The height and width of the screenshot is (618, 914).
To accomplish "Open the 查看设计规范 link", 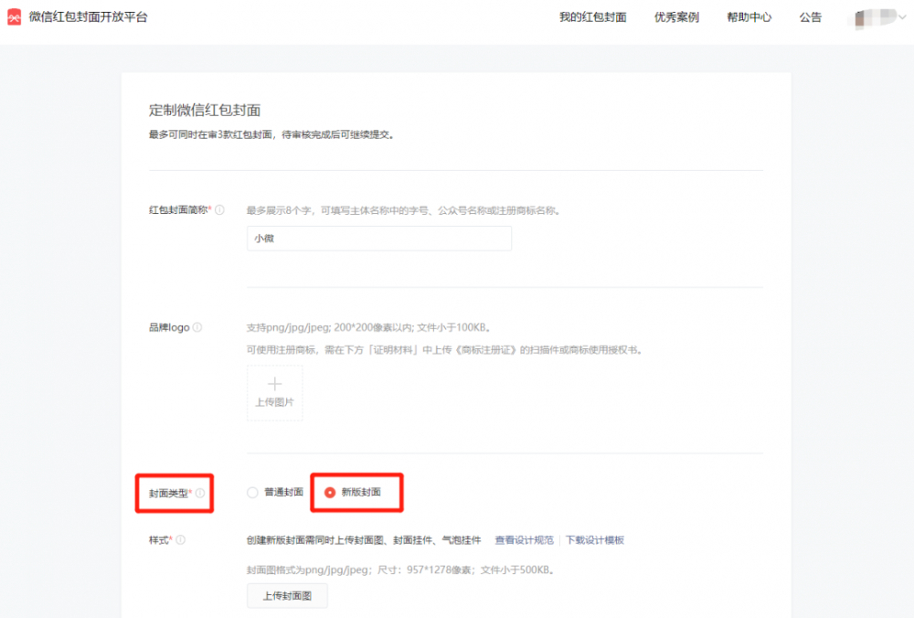I will coord(524,540).
